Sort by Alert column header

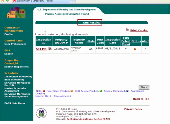pos(145,41)
